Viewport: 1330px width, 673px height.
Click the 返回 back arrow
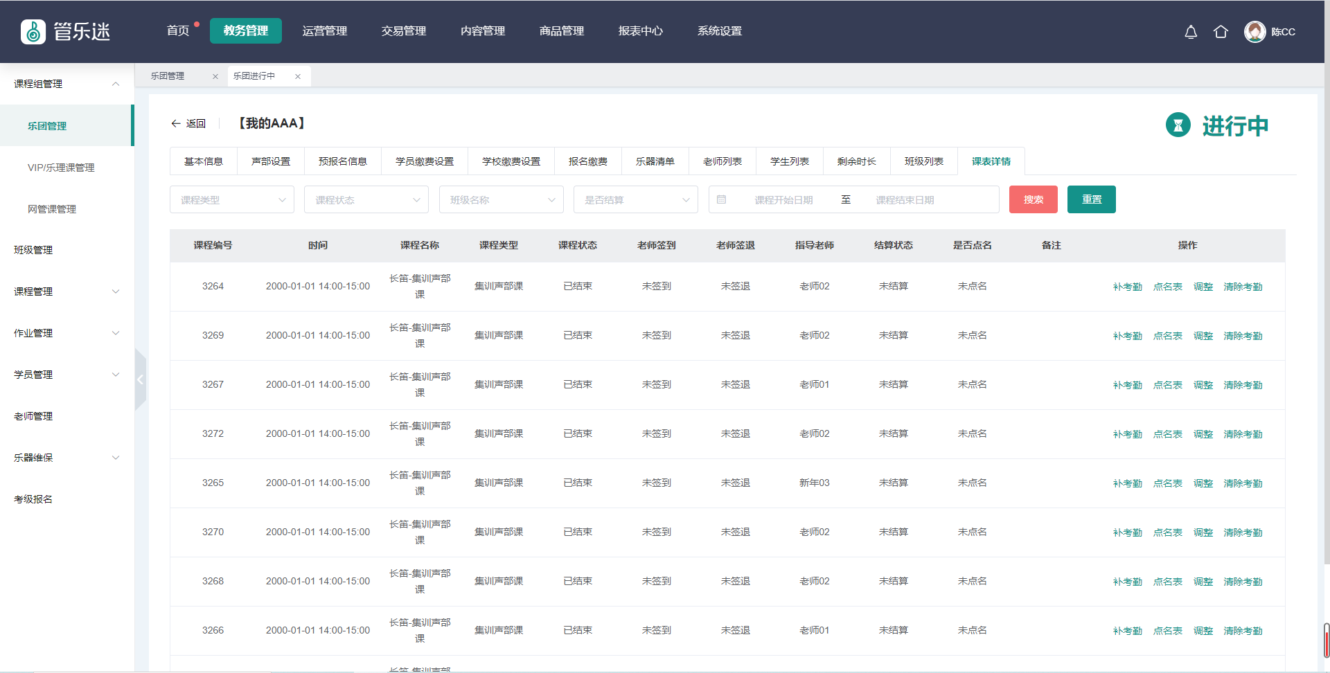tap(176, 123)
